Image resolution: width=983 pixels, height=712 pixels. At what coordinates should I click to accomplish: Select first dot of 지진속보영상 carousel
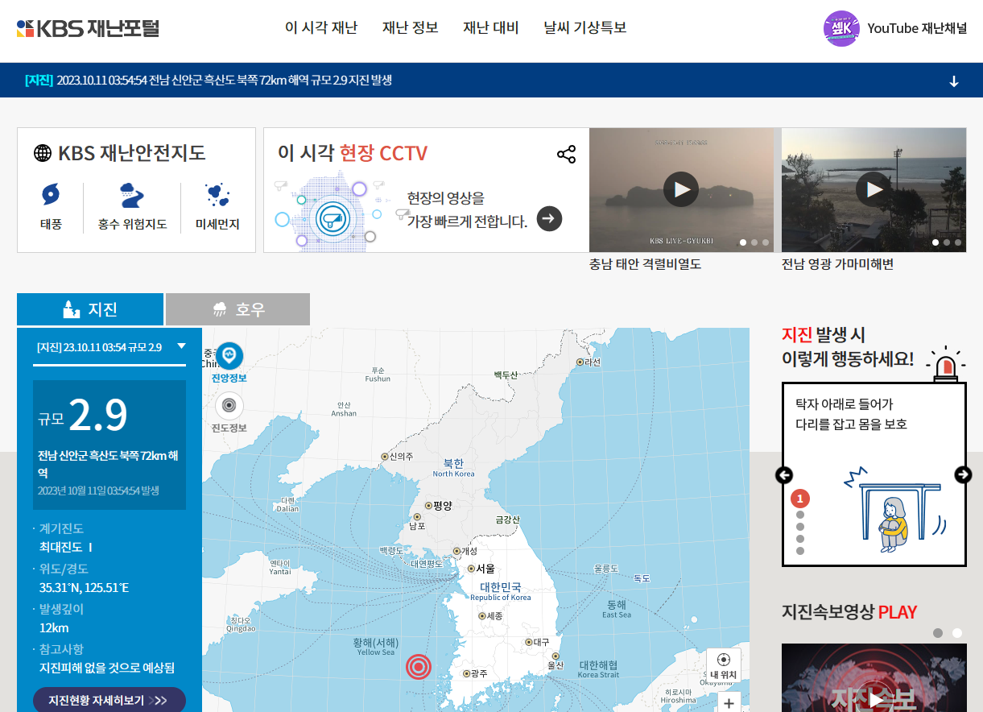[x=938, y=633]
